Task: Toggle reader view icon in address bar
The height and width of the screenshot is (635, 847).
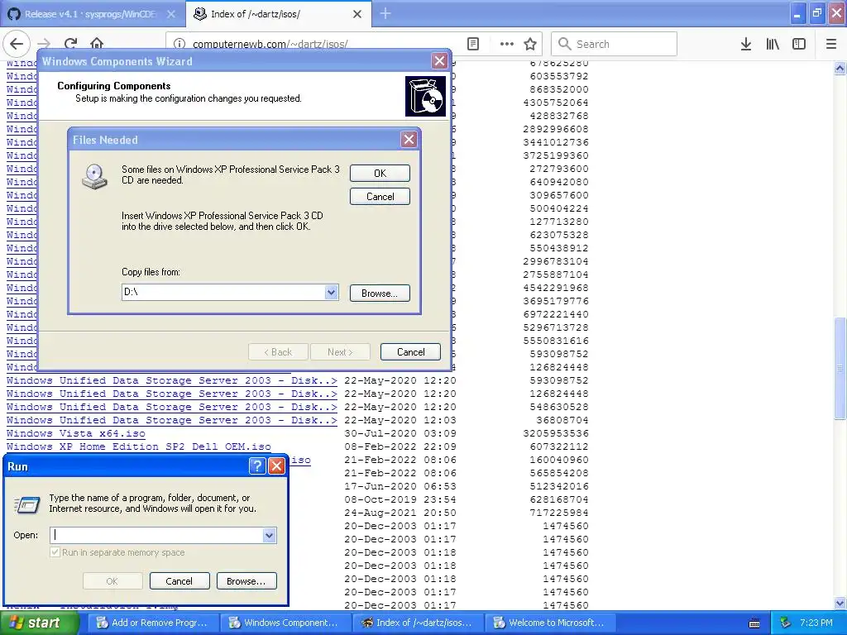Action: pyautogui.click(x=472, y=44)
